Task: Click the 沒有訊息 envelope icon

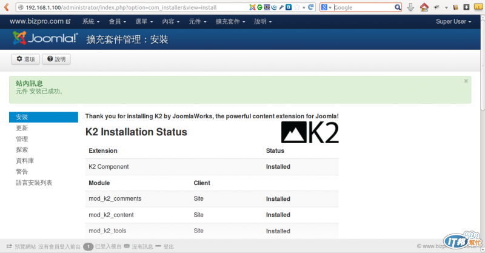Action: 127,246
